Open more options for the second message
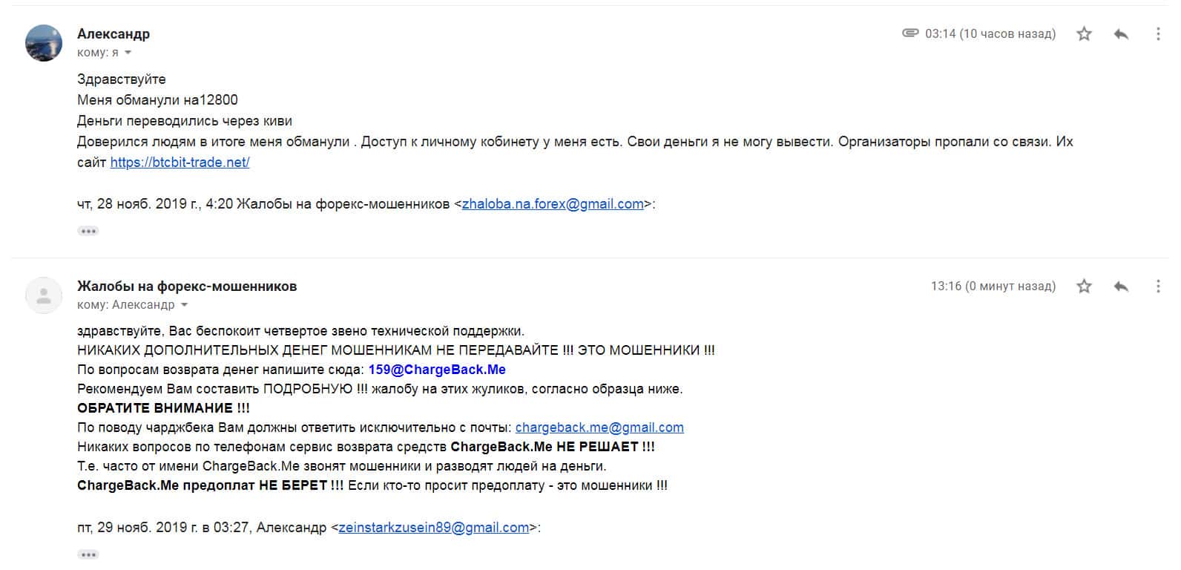Image resolution: width=1181 pixels, height=570 pixels. pos(1158,286)
